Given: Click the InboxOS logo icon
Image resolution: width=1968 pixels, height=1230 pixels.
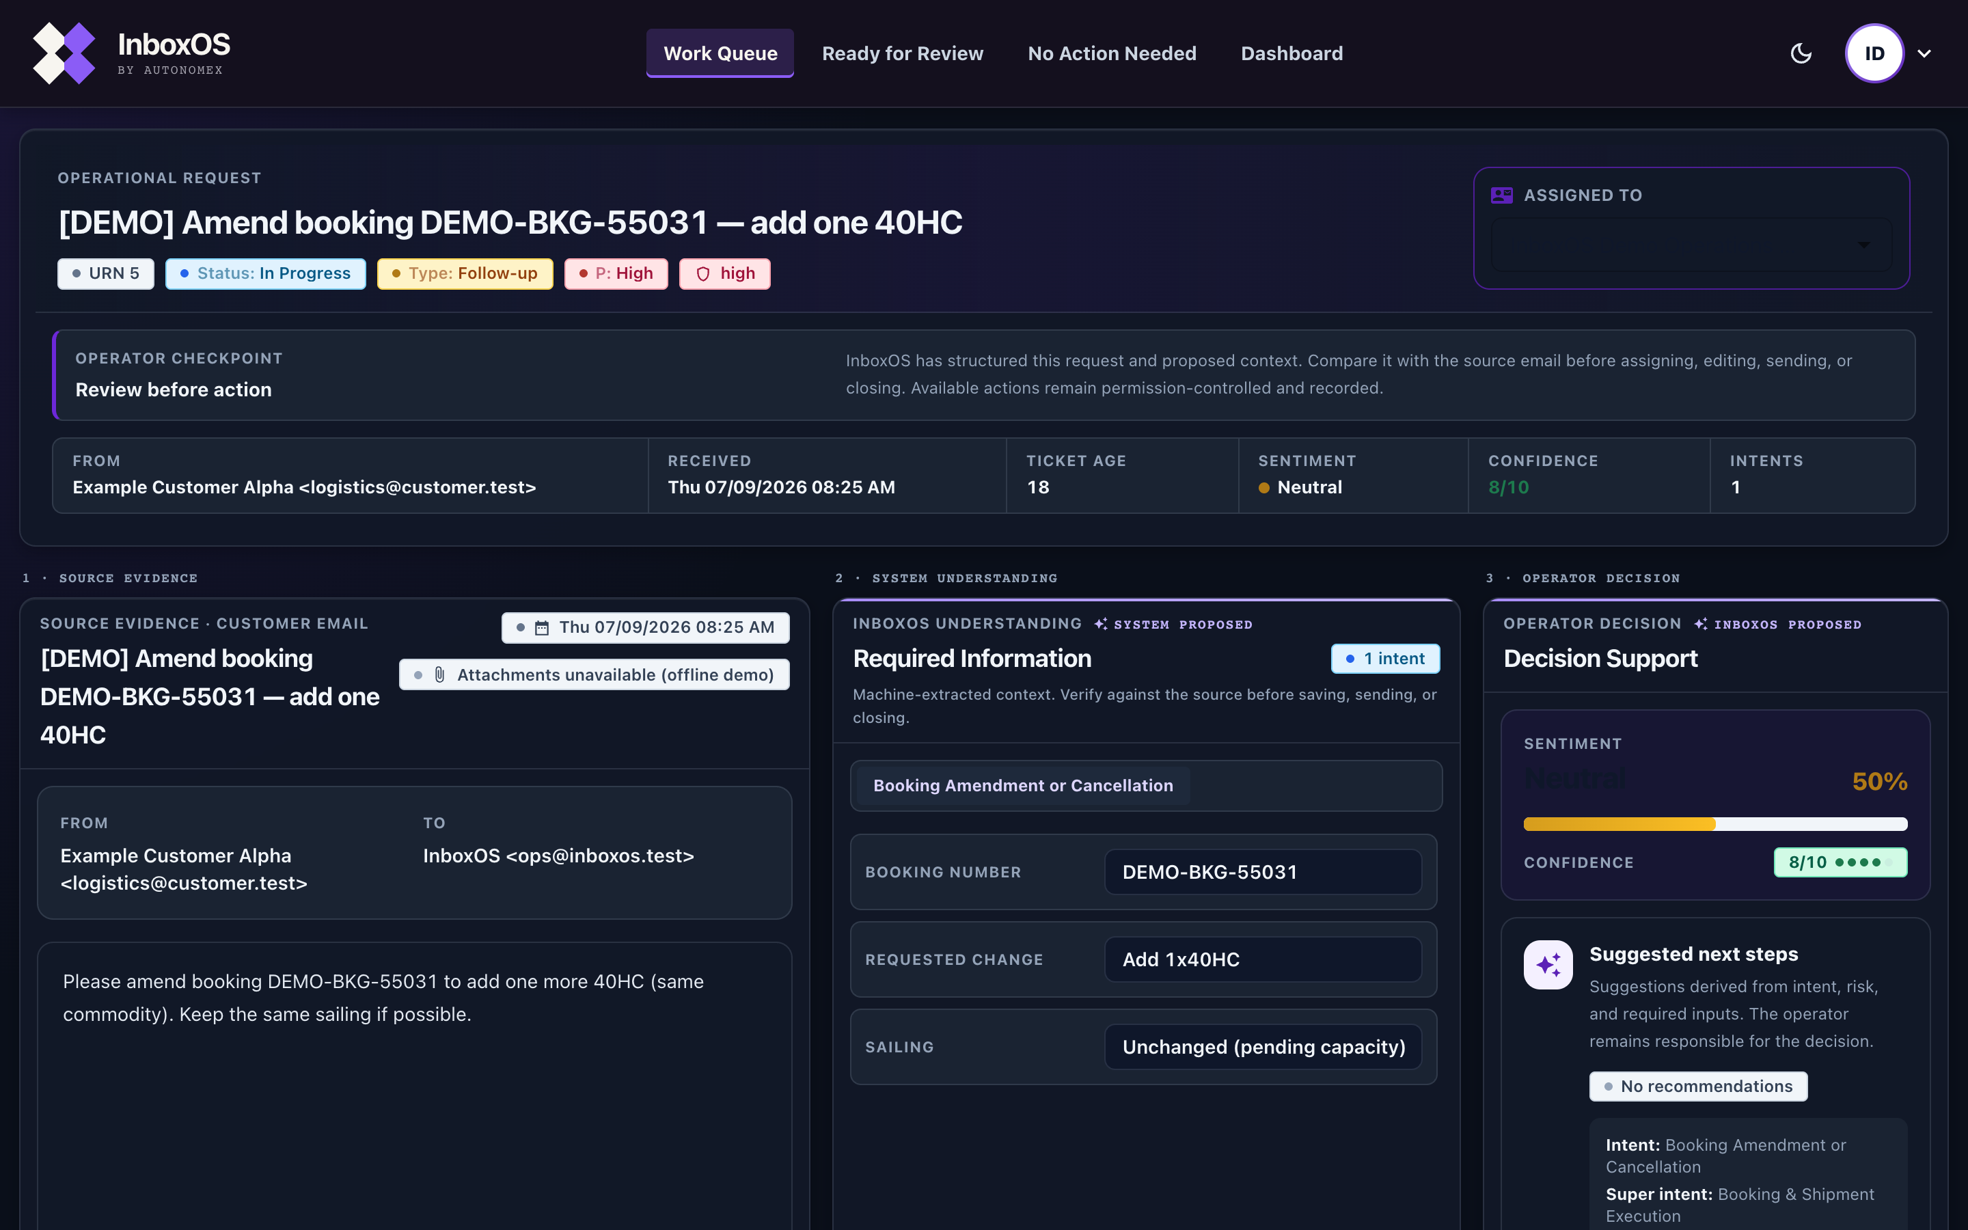Looking at the screenshot, I should [x=64, y=54].
